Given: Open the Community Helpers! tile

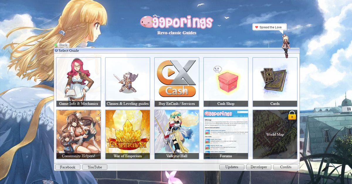Looking at the screenshot, I should point(79,134).
